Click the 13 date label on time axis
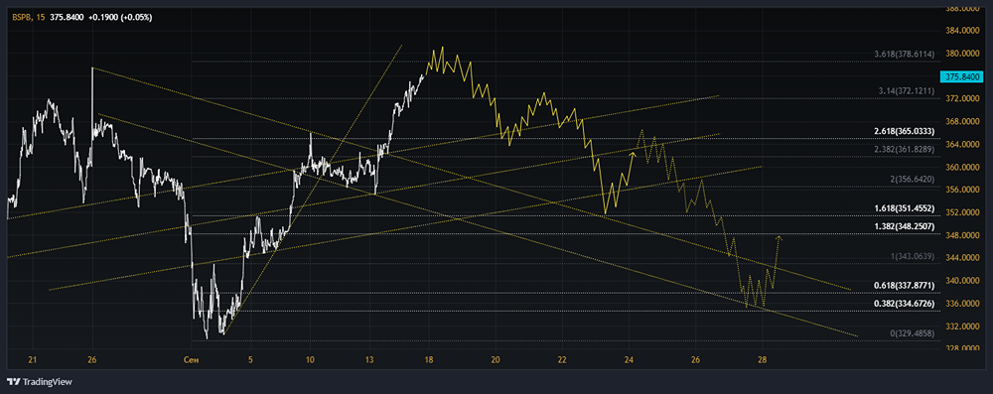 (x=369, y=360)
